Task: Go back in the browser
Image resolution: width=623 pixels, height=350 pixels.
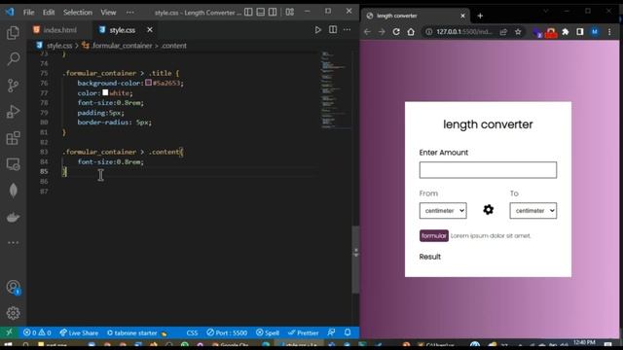Action: point(367,32)
